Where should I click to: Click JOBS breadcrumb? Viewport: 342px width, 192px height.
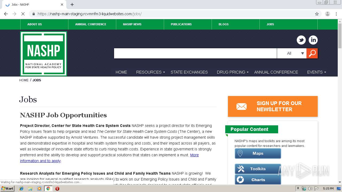37,80
